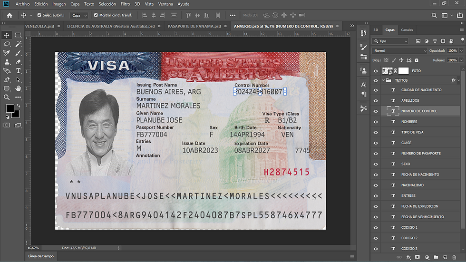
Task: Click the lock all padlock icon
Action: point(417,60)
